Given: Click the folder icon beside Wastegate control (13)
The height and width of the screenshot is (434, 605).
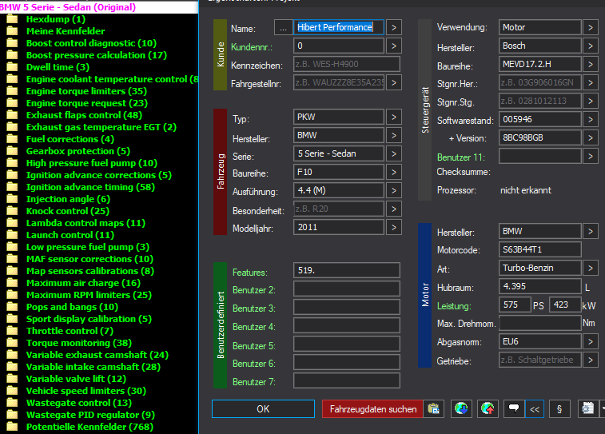Looking at the screenshot, I should click(12, 402).
